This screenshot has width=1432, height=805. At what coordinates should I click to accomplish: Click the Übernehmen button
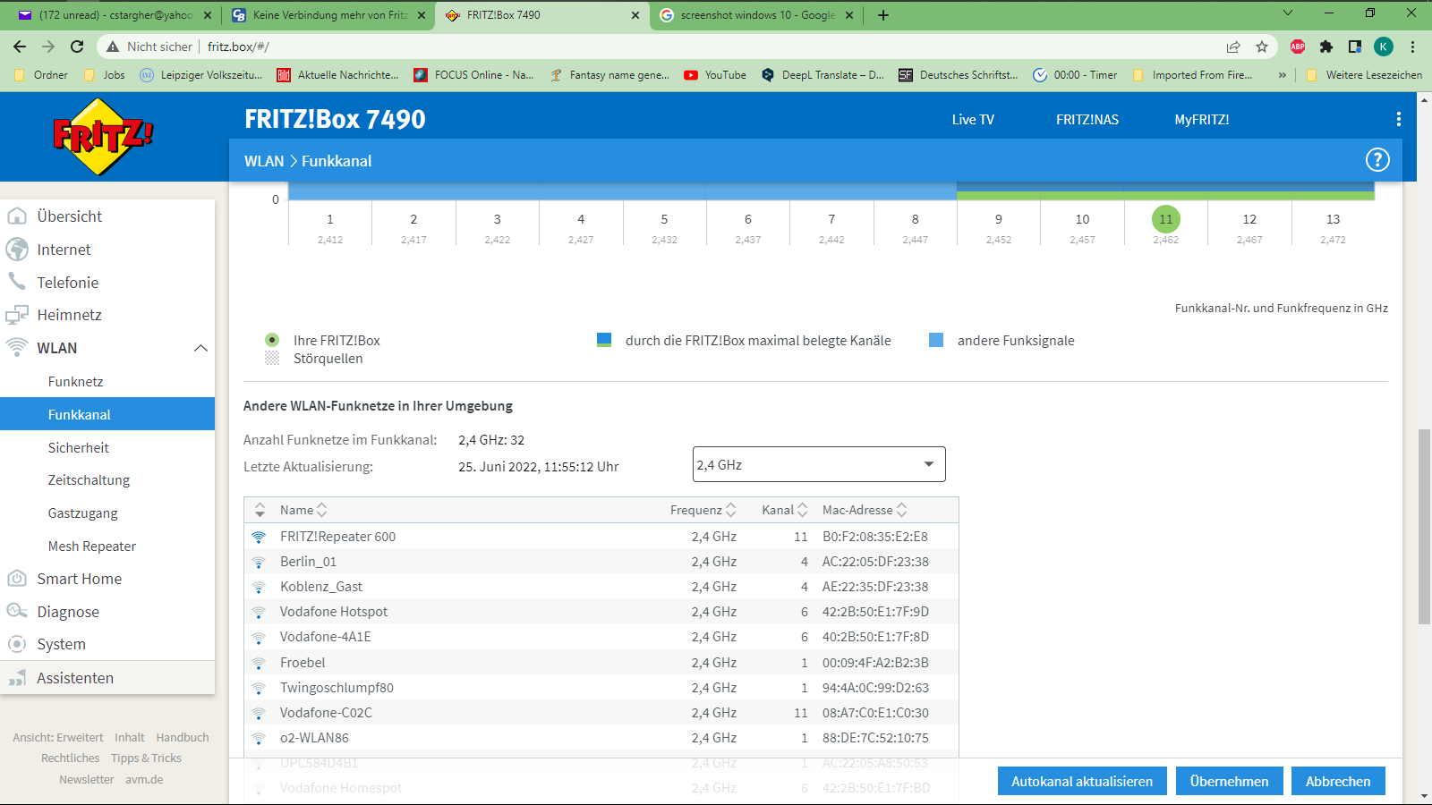click(1229, 781)
